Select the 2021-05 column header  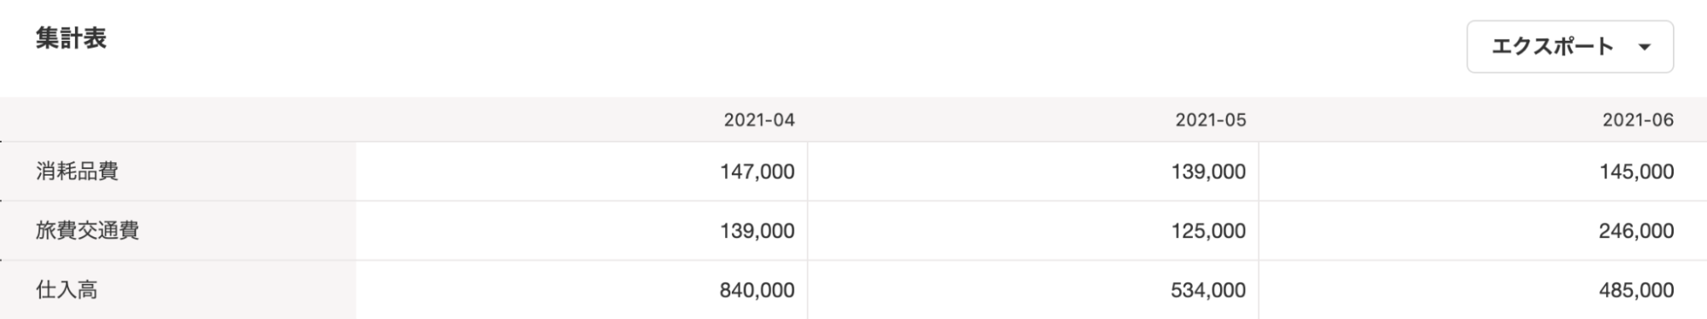[1210, 120]
